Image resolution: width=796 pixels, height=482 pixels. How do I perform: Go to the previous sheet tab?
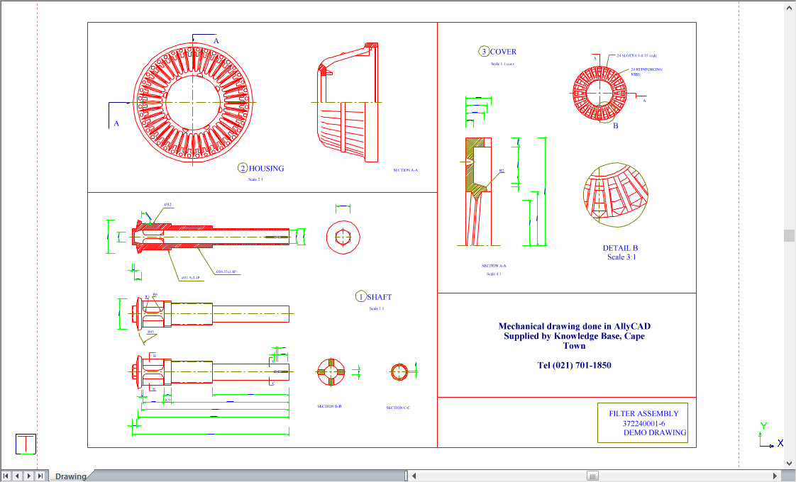coord(18,476)
